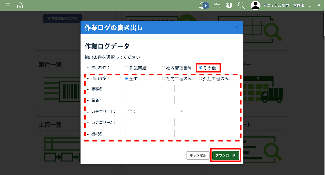This screenshot has width=325, height=175.
Task: Select the 外注工程のみ radio button
Action: [x=200, y=79]
